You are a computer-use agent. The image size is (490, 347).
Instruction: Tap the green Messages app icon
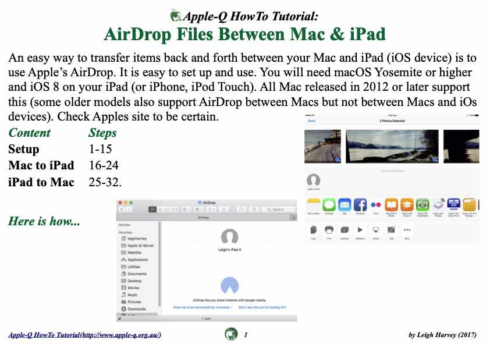coord(329,205)
